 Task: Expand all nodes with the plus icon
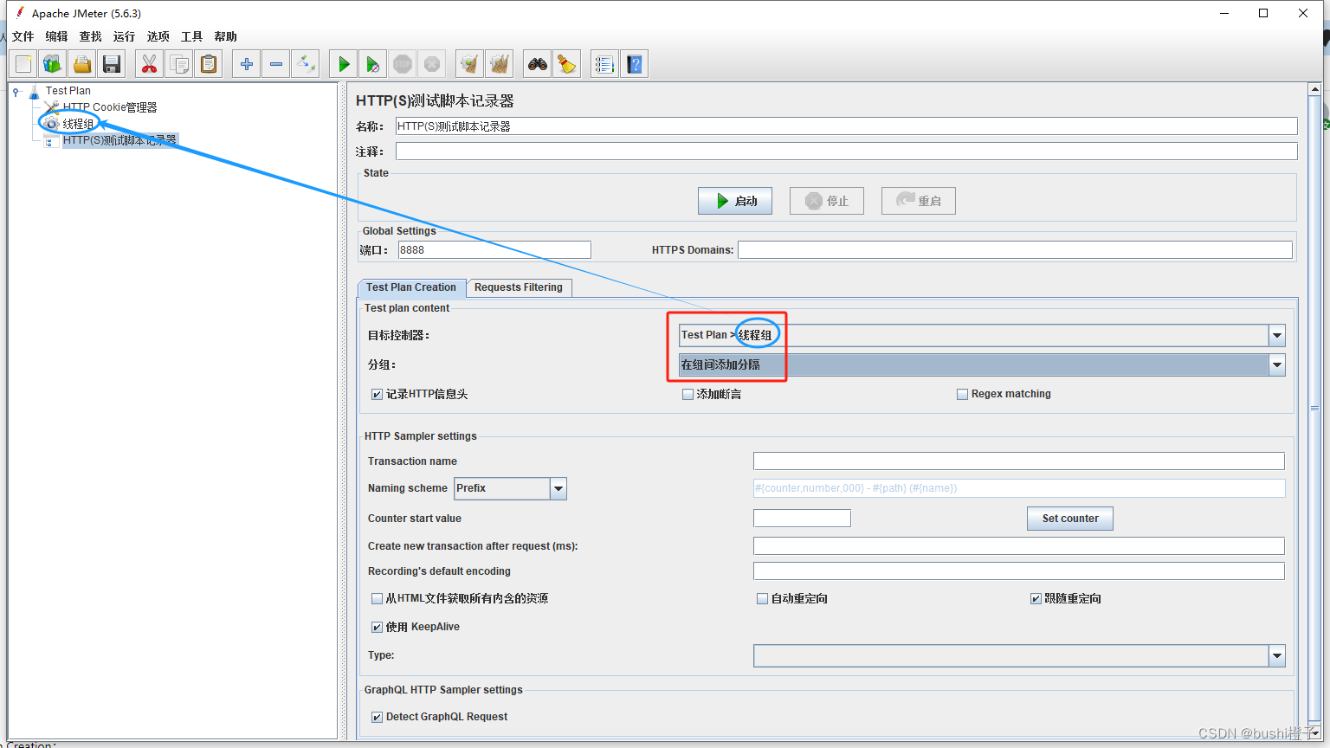247,64
